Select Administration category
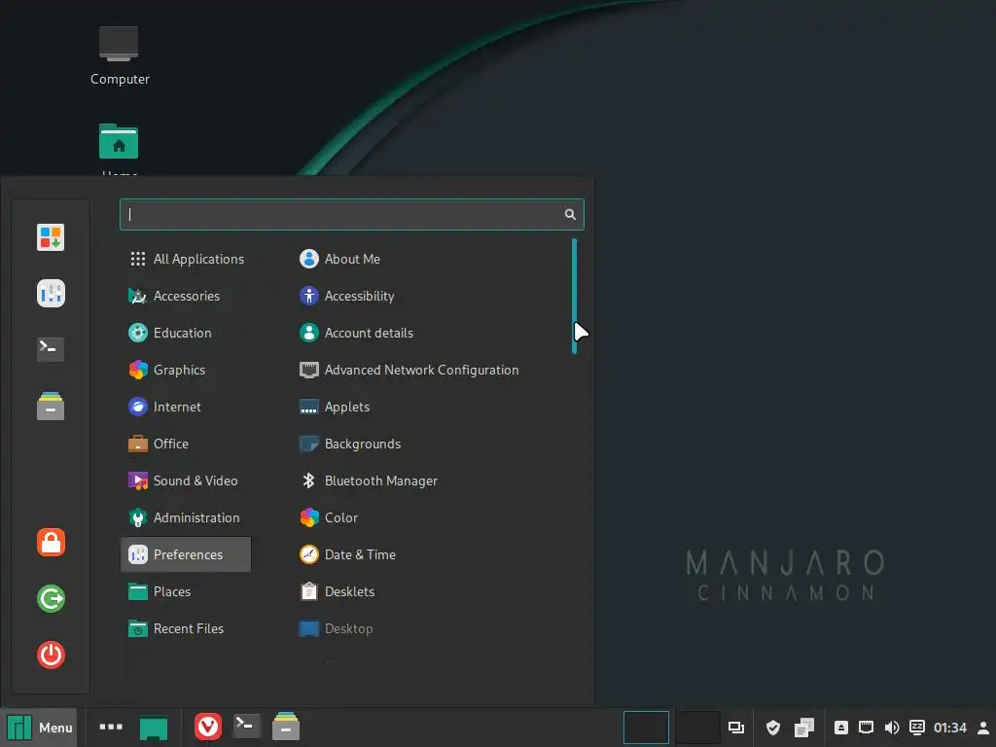This screenshot has width=996, height=747. point(186,517)
